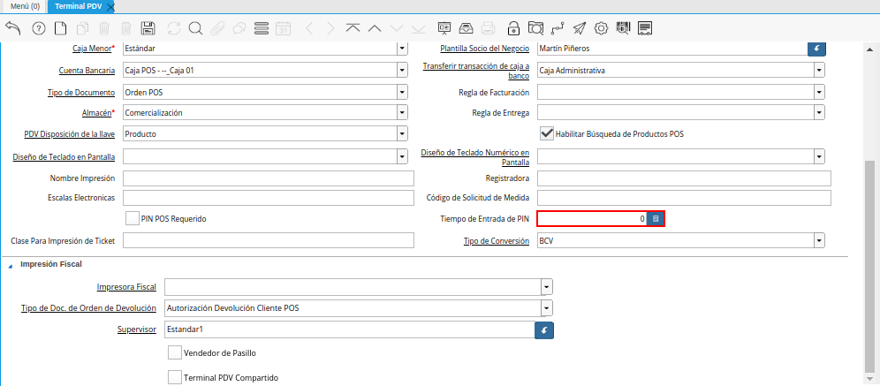The width and height of the screenshot is (880, 386).
Task: Click the paper plane Request icon
Action: pyautogui.click(x=580, y=28)
